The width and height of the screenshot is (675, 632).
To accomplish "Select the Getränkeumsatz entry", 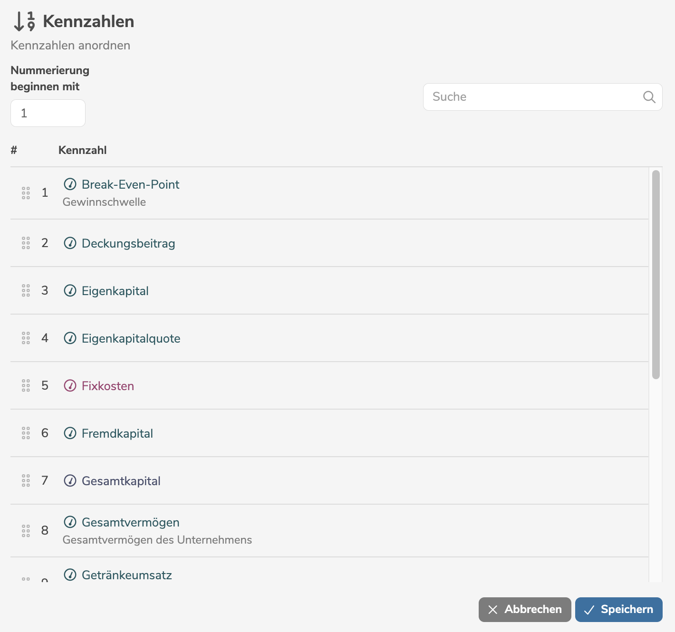I will pos(126,575).
